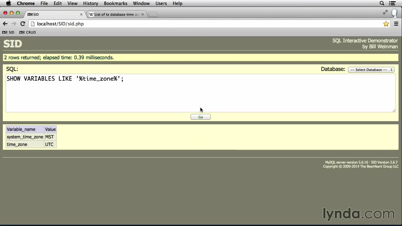This screenshot has height=226, width=402.
Task: Click the 'Database:' label
Action: (x=333, y=69)
